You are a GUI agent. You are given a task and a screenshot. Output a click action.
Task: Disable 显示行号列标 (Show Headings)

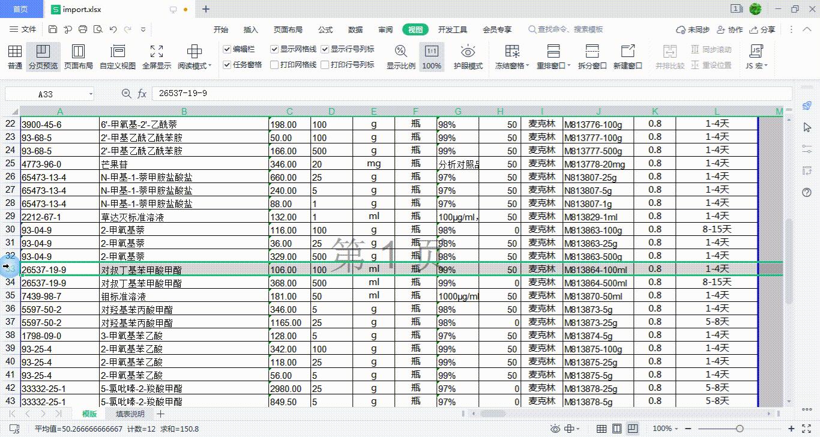pos(325,49)
